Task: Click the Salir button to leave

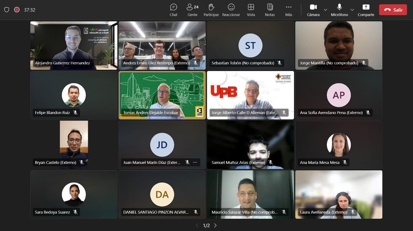Action: tap(393, 10)
